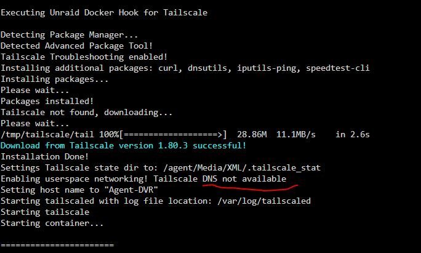Click the 'Packages installed!' line
The height and width of the screenshot is (253, 421).
(x=47, y=101)
